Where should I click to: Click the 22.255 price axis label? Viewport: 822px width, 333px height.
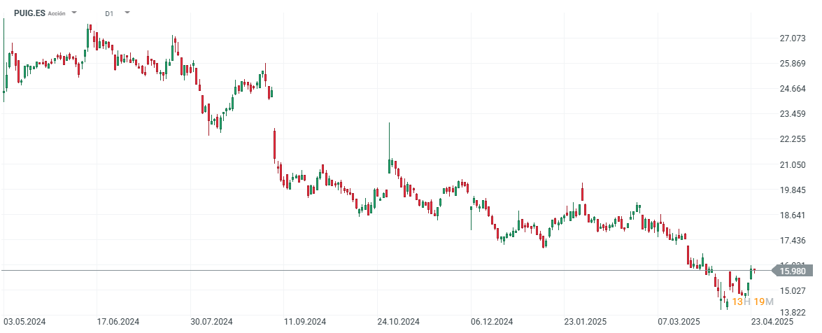pos(793,139)
